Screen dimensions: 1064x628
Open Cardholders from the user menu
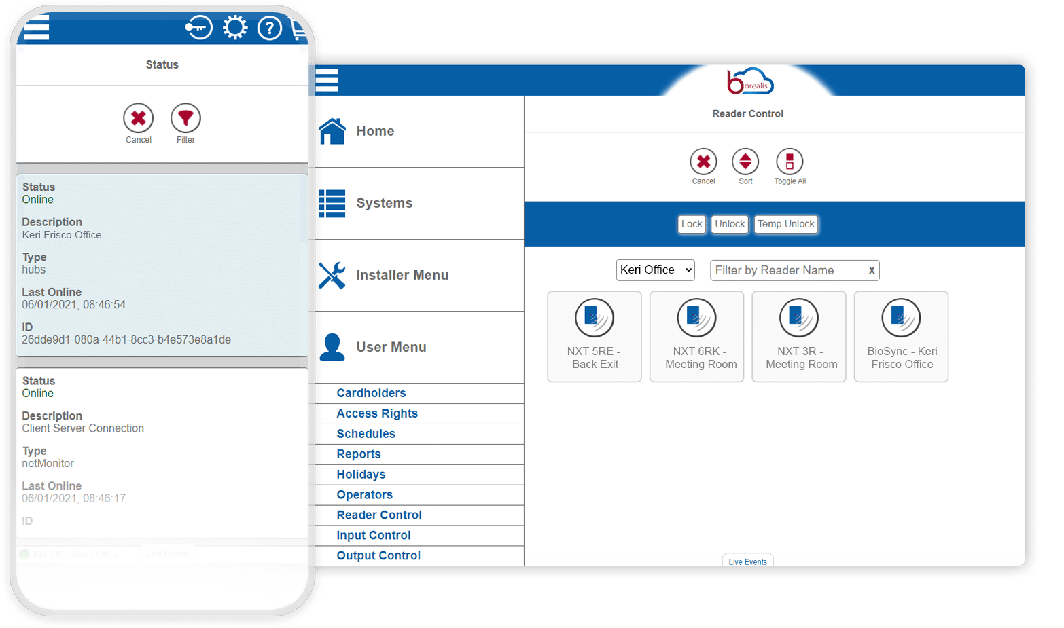pos(371,393)
